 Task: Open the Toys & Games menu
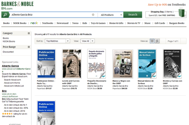pyautogui.click(x=98, y=23)
